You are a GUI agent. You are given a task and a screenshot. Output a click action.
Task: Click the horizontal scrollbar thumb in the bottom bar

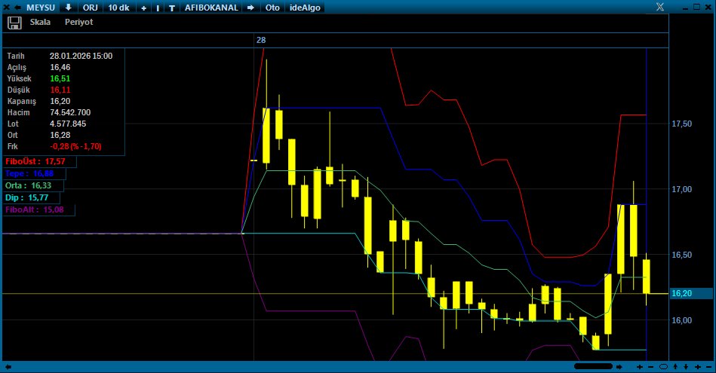pos(593,366)
